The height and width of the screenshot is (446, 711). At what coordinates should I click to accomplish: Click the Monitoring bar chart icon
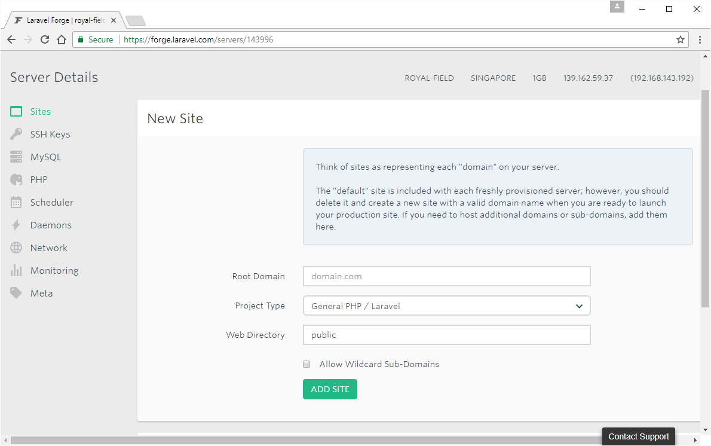click(x=16, y=271)
